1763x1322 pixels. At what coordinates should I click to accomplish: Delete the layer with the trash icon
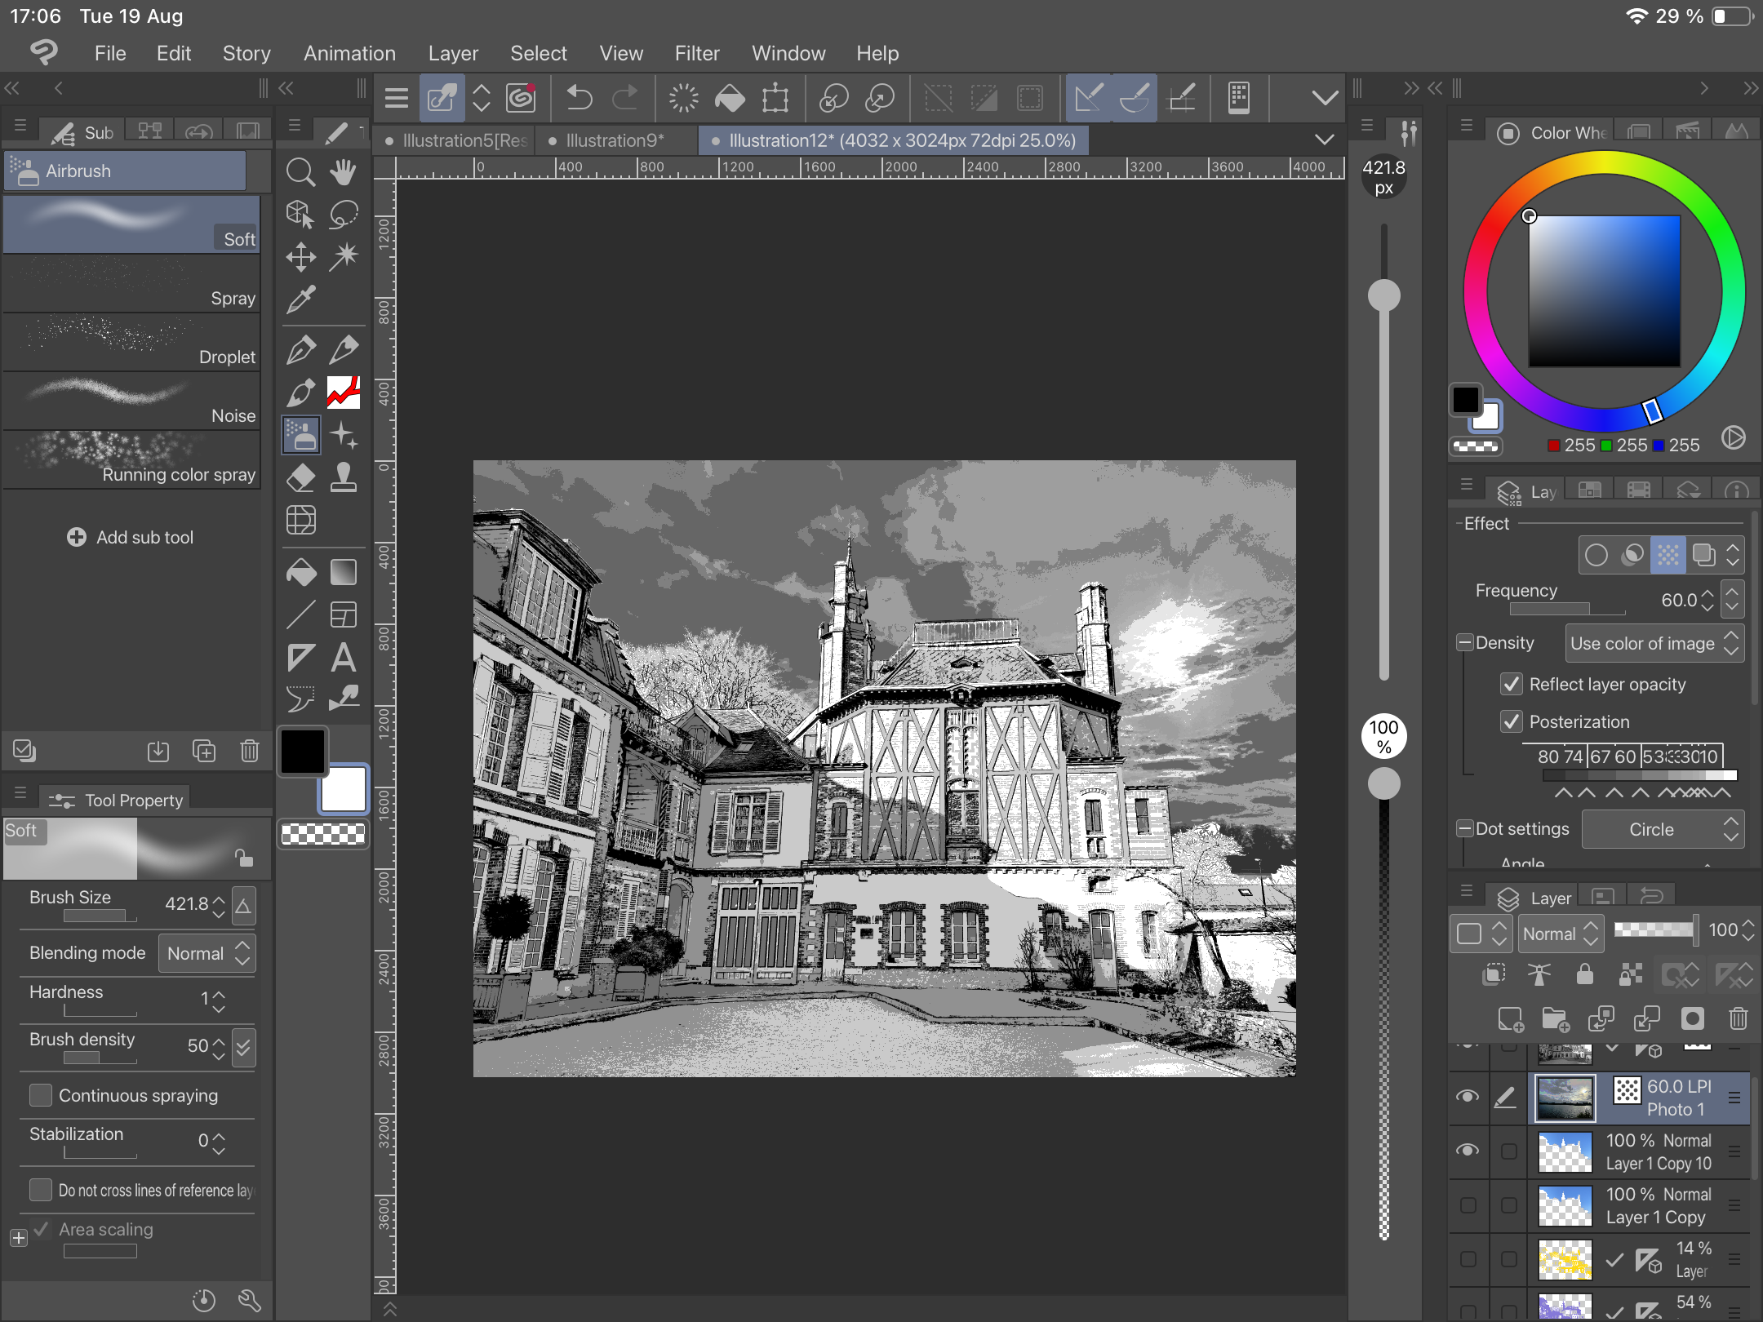[x=1738, y=1018]
